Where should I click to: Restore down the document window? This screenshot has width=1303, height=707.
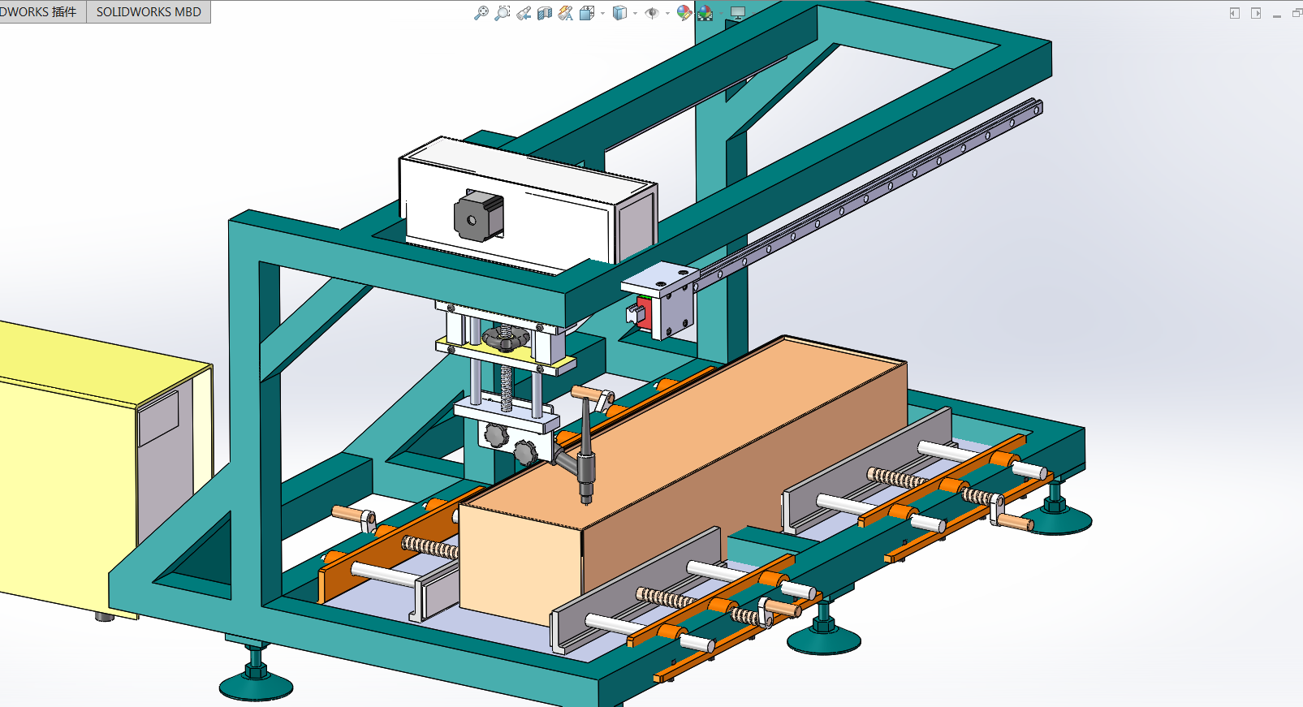point(1297,13)
